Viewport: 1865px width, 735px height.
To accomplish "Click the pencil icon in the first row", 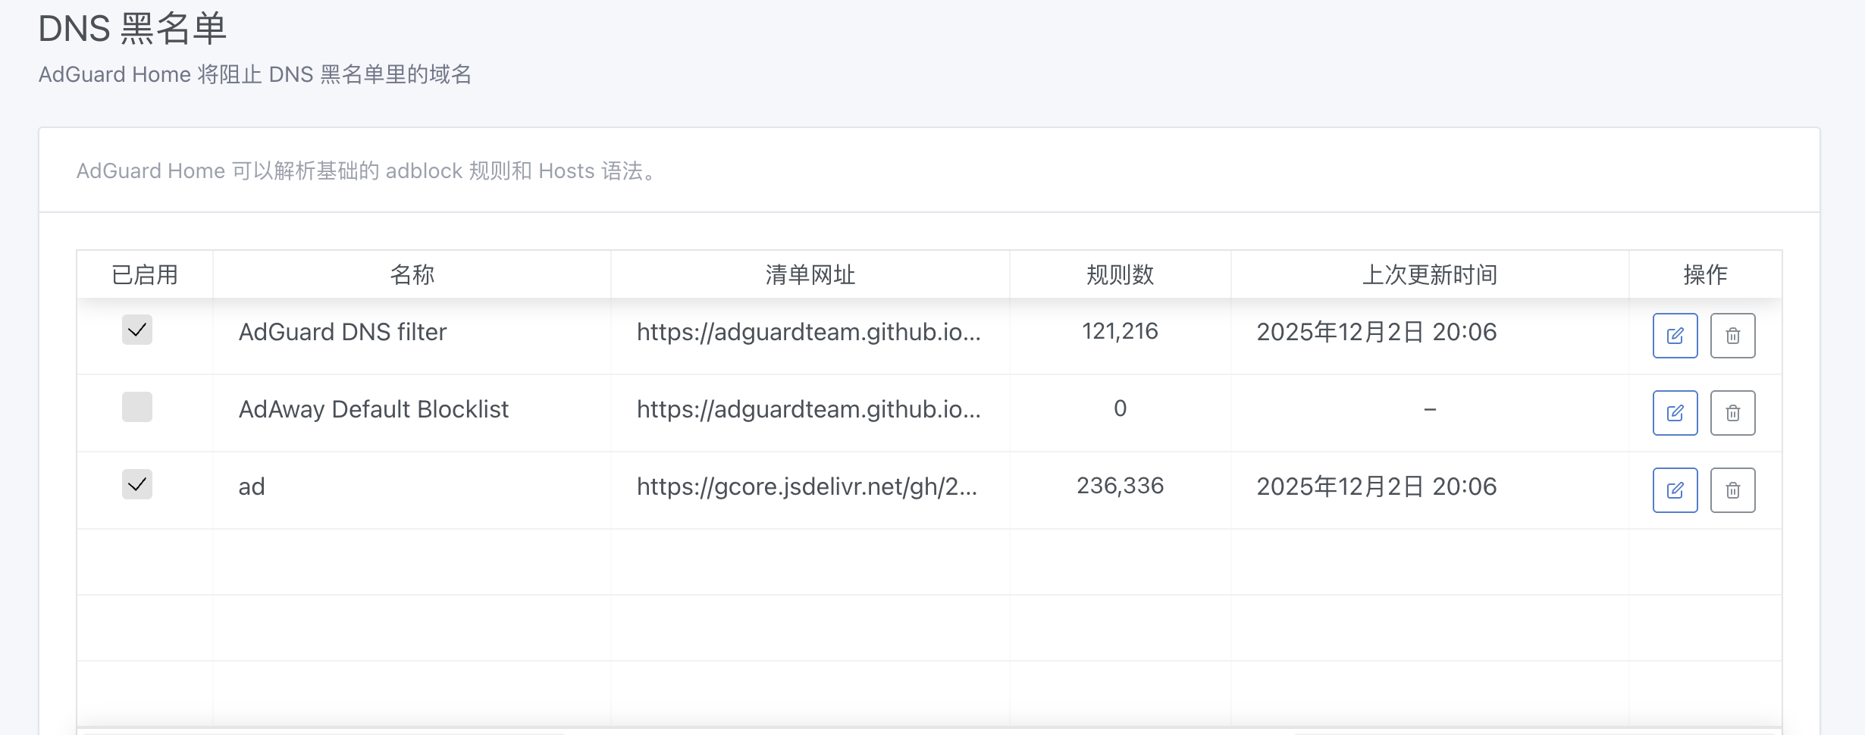I will (1675, 335).
